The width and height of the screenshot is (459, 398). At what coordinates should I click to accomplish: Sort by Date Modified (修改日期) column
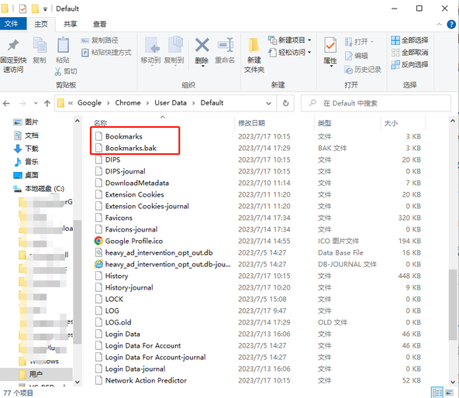click(x=251, y=123)
